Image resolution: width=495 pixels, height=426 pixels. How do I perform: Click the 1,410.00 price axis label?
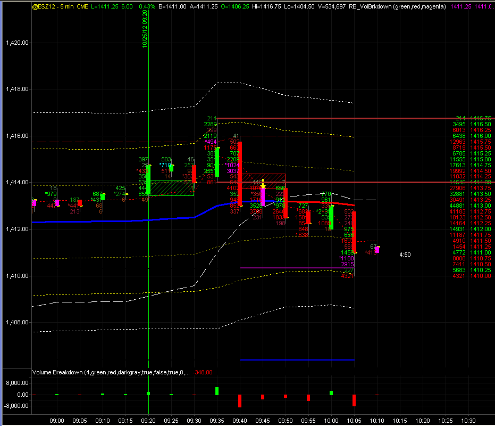click(x=18, y=276)
